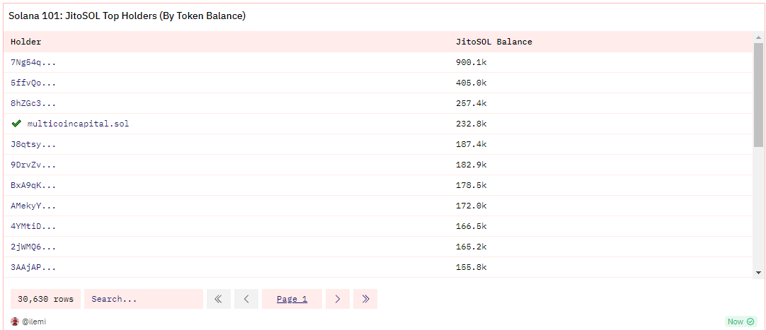This screenshot has width=766, height=330.
Task: Open holder AMekyY... address
Action: tap(33, 206)
